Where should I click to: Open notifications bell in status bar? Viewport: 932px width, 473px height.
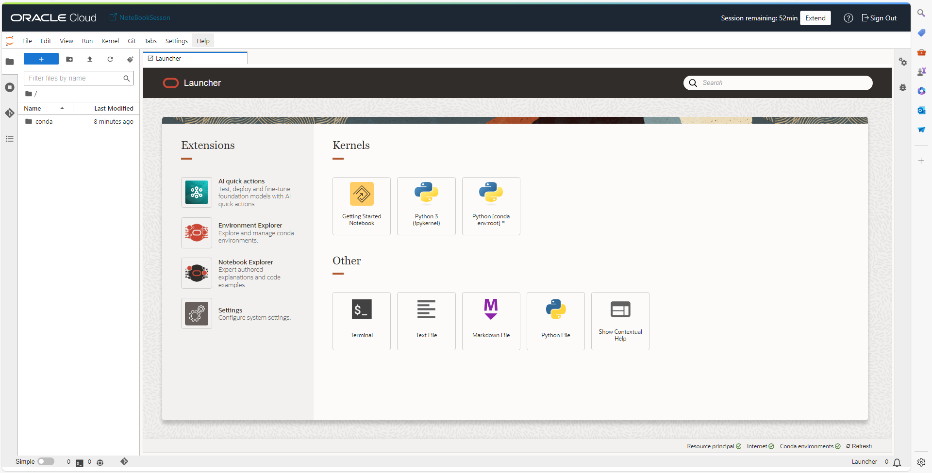pyautogui.click(x=897, y=462)
